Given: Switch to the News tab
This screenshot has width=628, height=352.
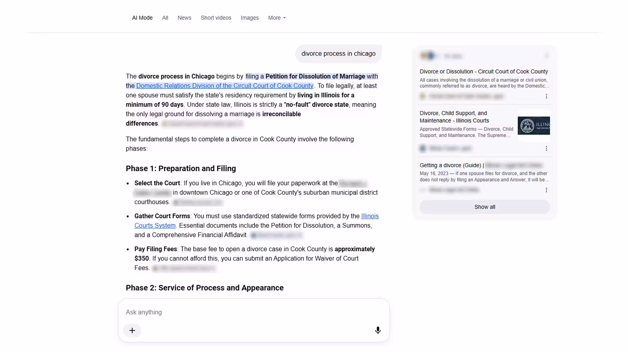Looking at the screenshot, I should (x=184, y=18).
